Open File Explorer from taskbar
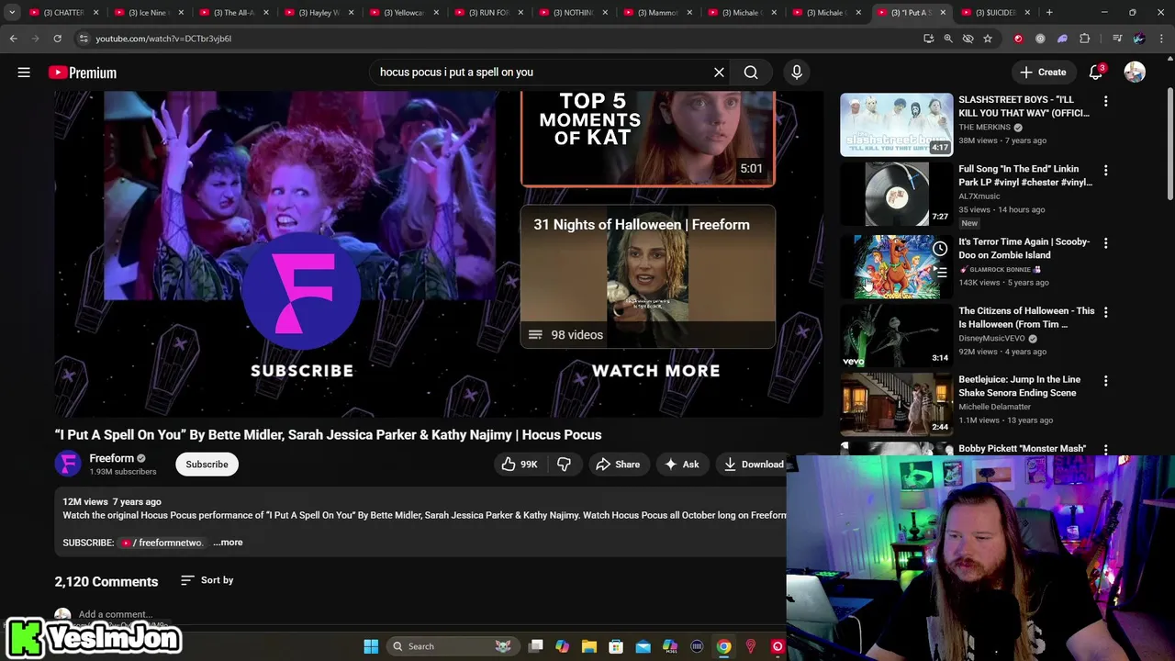The image size is (1175, 661). coord(589,646)
